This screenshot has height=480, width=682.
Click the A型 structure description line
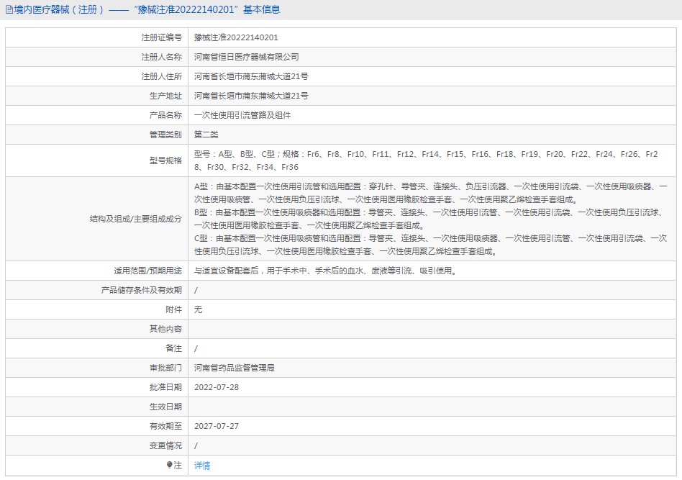431,193
